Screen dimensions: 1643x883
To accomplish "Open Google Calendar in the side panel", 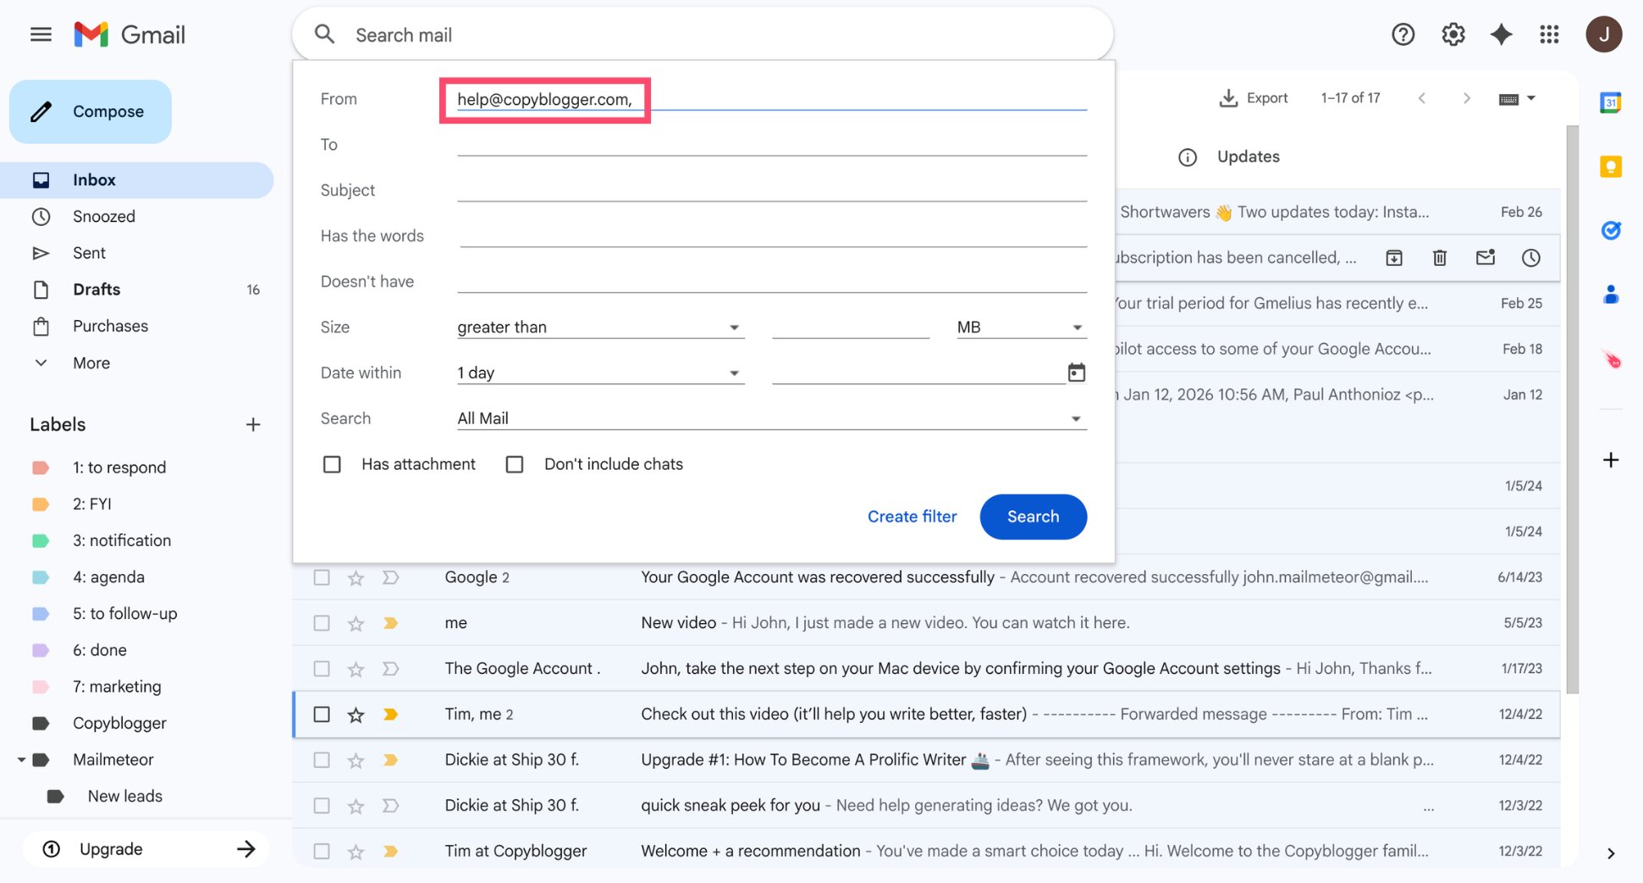I will click(1610, 102).
